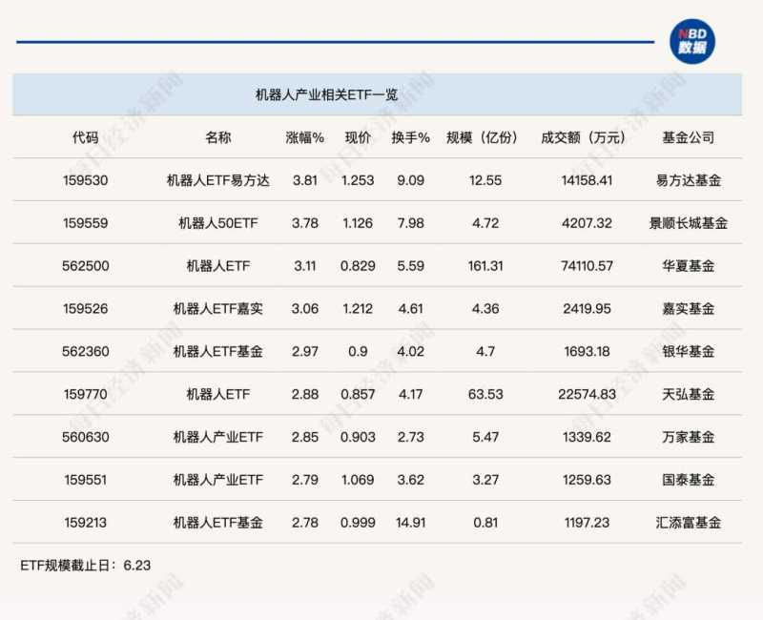Select code 159526
Viewport: 763px width, 620px height.
(85, 309)
